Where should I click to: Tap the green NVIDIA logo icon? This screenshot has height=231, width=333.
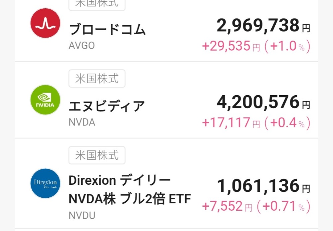tap(45, 100)
